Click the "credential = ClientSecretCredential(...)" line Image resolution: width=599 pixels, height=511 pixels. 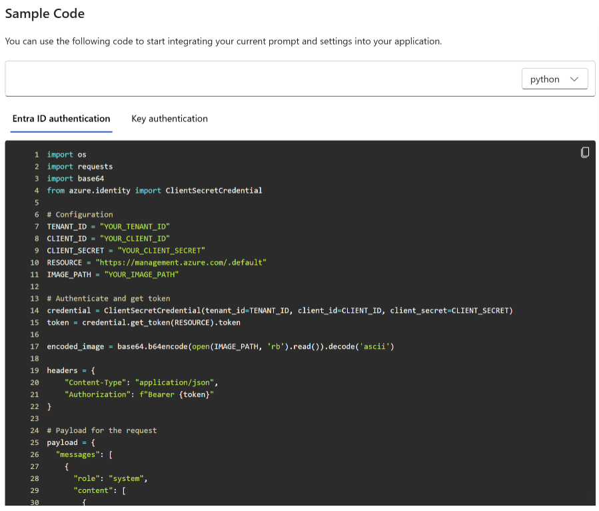pyautogui.click(x=280, y=311)
